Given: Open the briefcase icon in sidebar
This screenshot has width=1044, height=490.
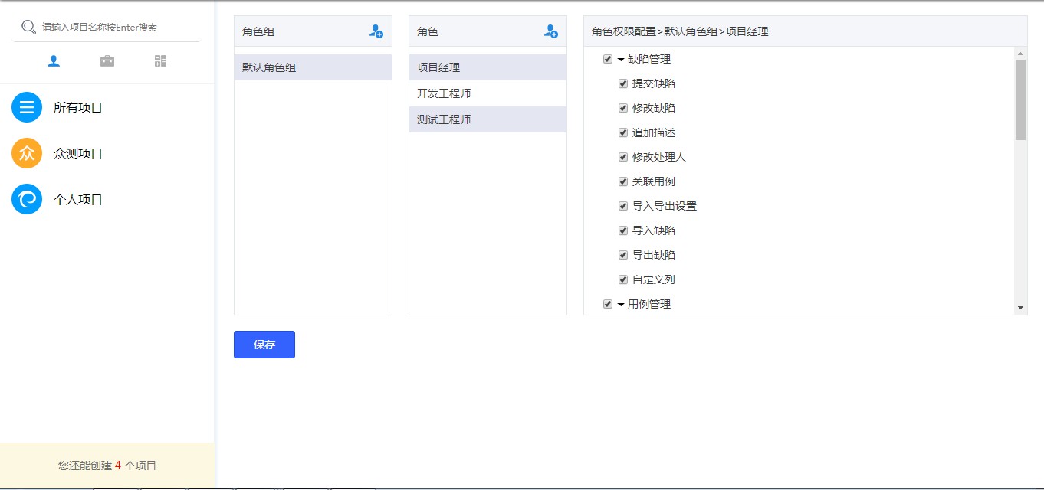Looking at the screenshot, I should pos(107,61).
